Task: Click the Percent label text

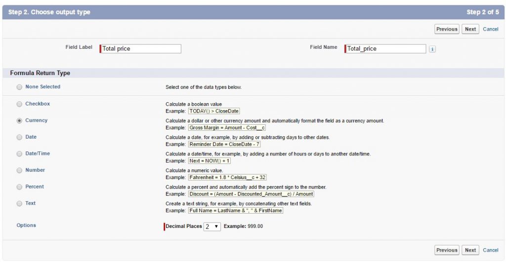Action: pos(35,187)
